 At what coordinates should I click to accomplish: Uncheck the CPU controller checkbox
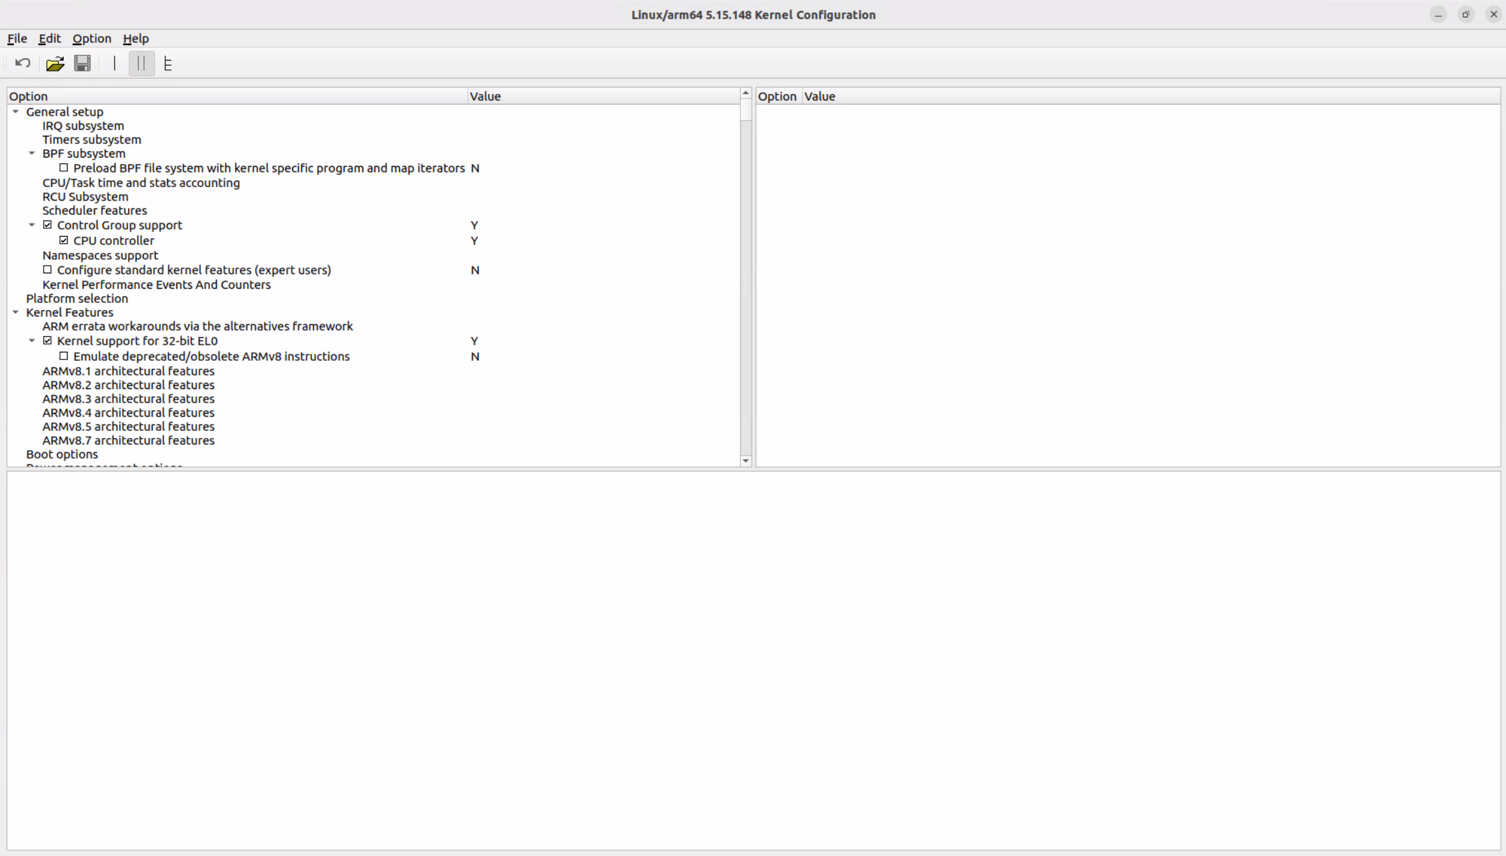tap(64, 241)
